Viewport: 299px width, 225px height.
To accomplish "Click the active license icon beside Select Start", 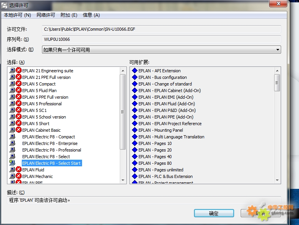I will pyautogui.click(x=12, y=163).
